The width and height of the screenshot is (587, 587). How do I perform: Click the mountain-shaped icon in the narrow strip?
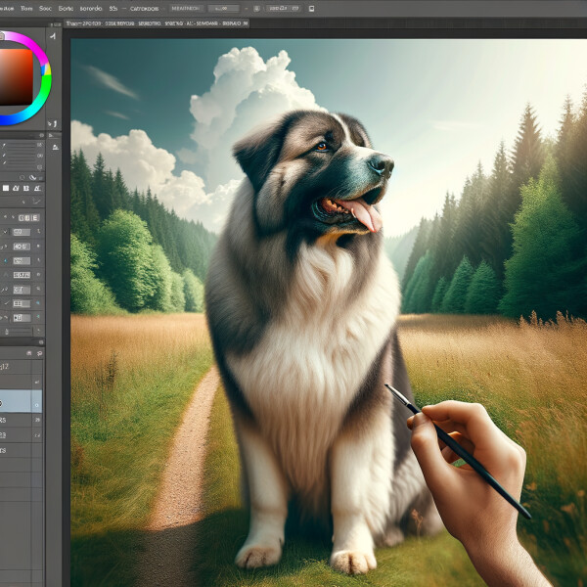(55, 149)
